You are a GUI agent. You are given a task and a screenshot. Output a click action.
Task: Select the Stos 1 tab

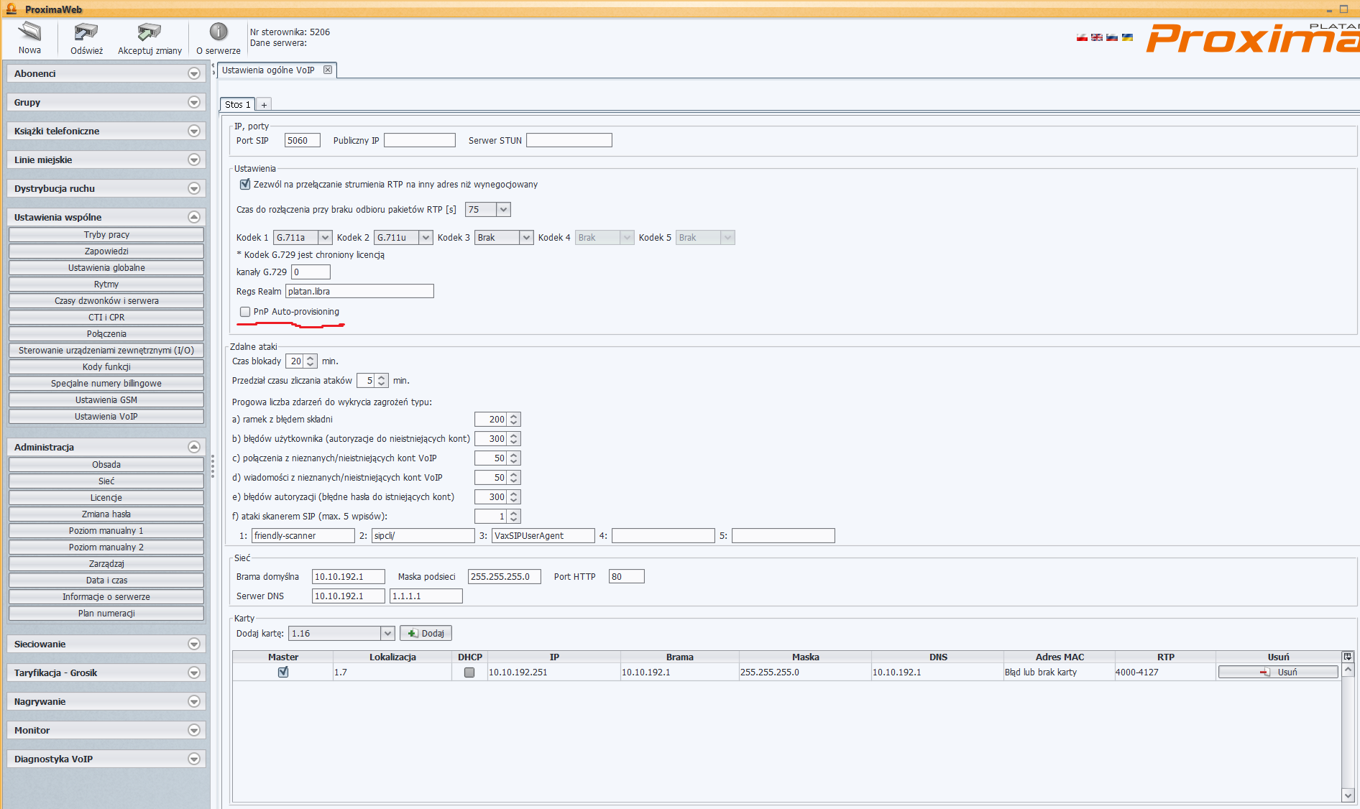pyautogui.click(x=237, y=105)
